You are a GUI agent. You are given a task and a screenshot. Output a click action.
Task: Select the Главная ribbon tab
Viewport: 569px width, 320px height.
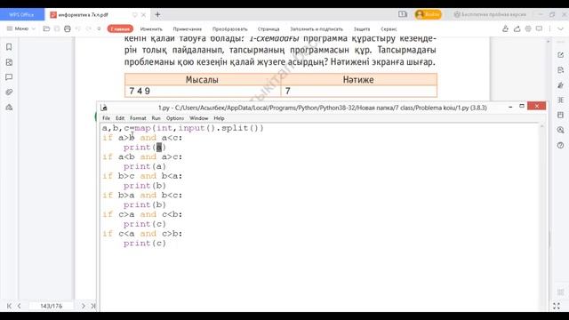(120, 28)
